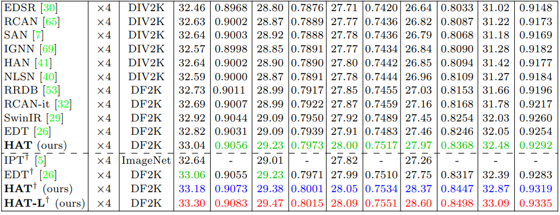Follow reference [29] next to SwinIR
The width and height of the screenshot is (560, 215).
point(55,118)
